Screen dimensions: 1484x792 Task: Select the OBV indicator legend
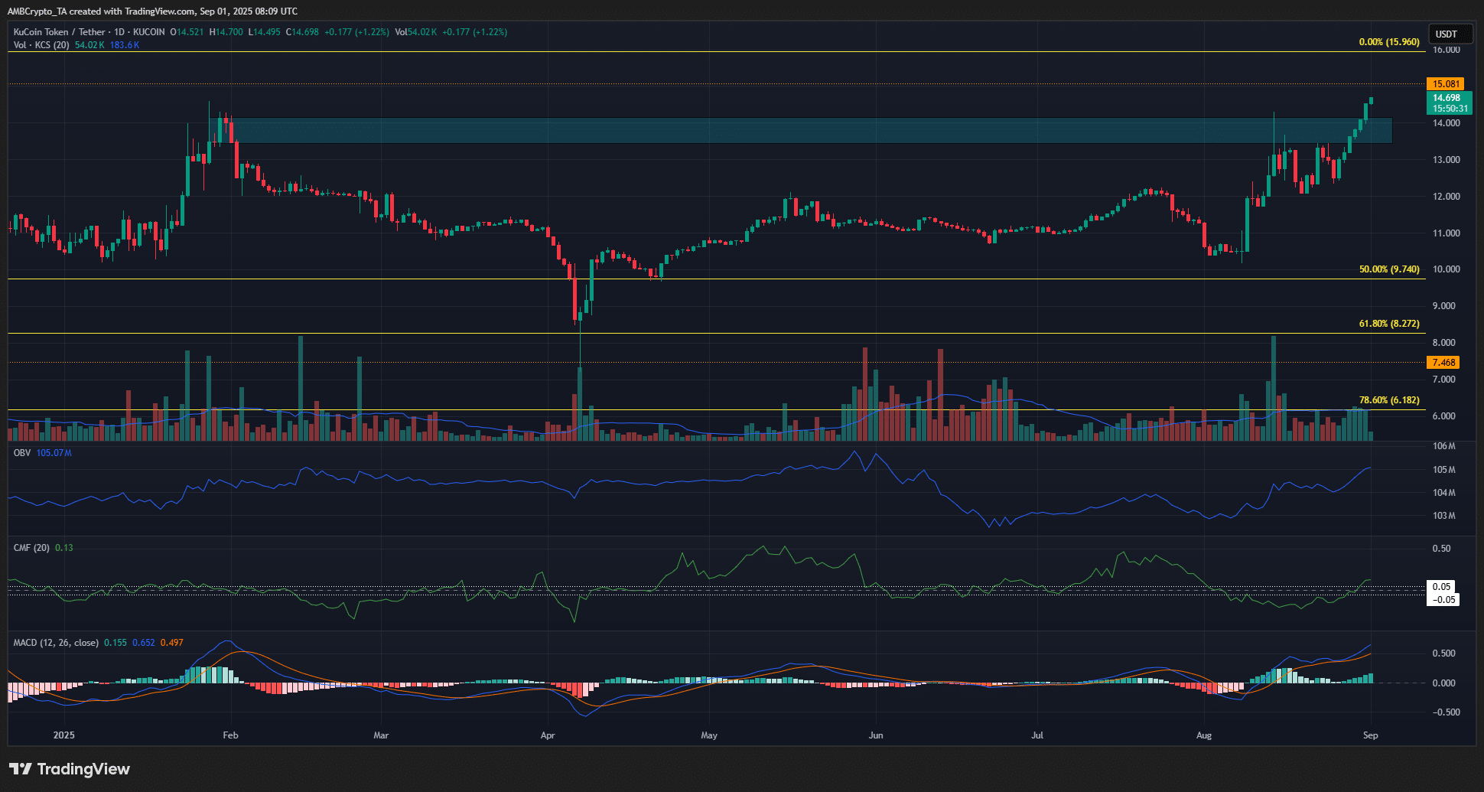(22, 453)
